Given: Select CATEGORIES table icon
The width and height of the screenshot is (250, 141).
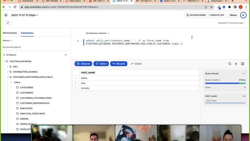Looking at the screenshot, I should coord(17,87).
